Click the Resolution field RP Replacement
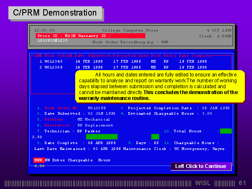The height and width of the screenshot is (189, 252). (95, 125)
